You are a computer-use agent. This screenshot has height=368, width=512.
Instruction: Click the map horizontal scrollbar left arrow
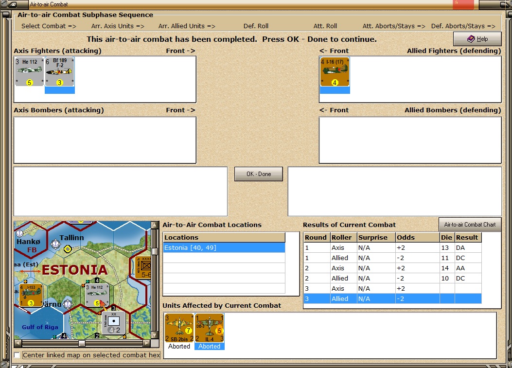18,343
